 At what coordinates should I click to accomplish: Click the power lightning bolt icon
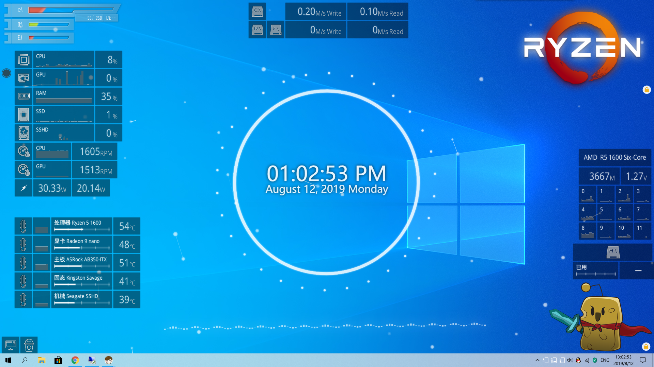click(x=24, y=188)
